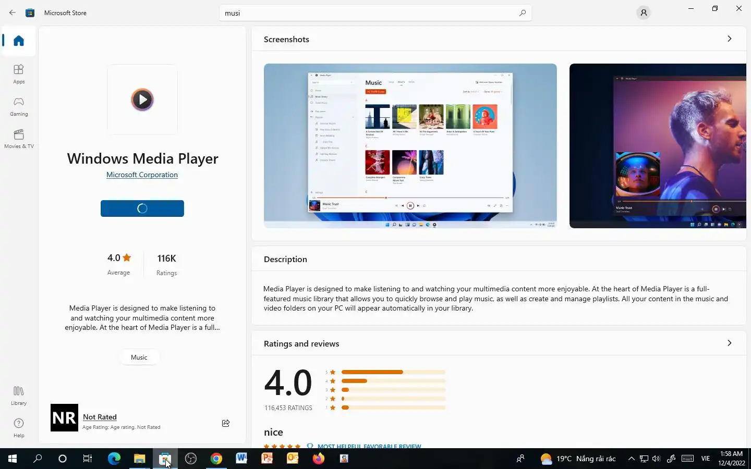
Task: Open Movies & TV section
Action: tap(19, 139)
